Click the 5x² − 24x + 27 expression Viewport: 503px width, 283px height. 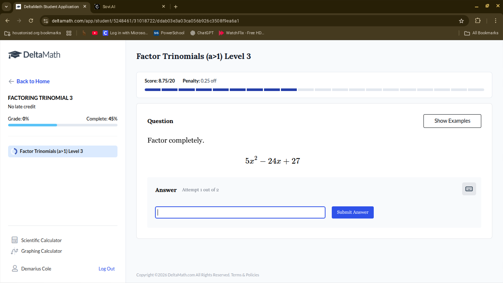point(272,160)
